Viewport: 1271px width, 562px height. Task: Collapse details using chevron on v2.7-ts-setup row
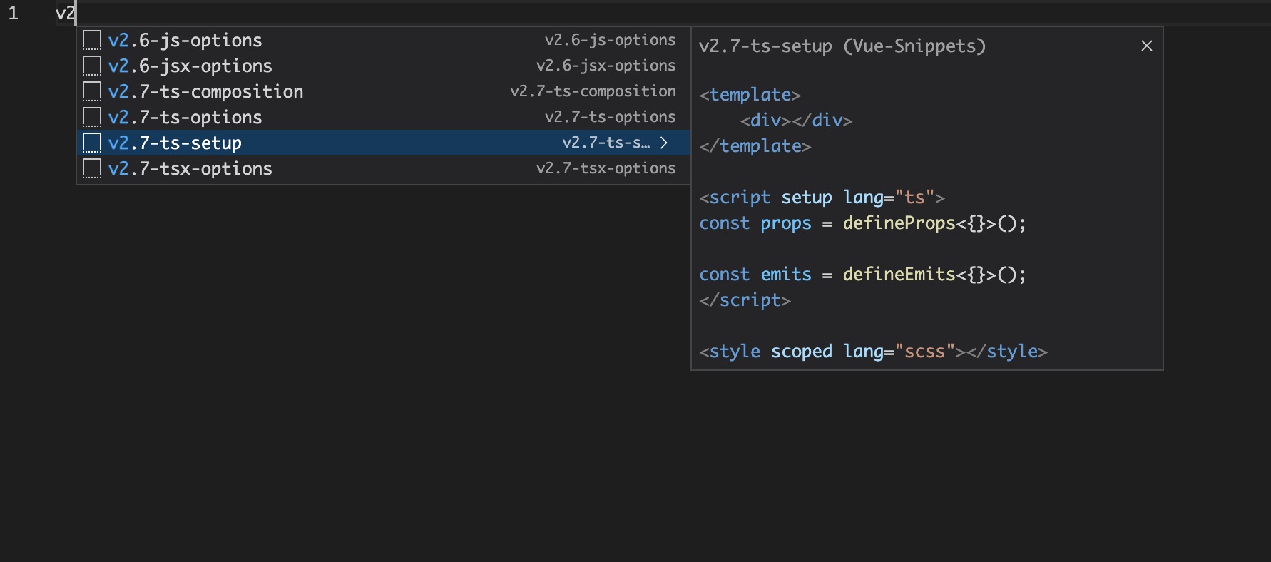(664, 143)
